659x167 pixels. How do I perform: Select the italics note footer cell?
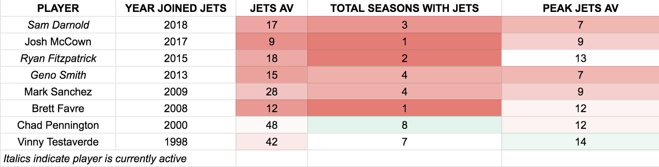[95, 159]
